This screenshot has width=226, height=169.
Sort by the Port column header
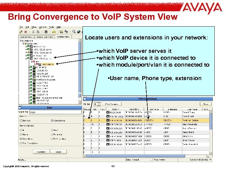(94, 109)
